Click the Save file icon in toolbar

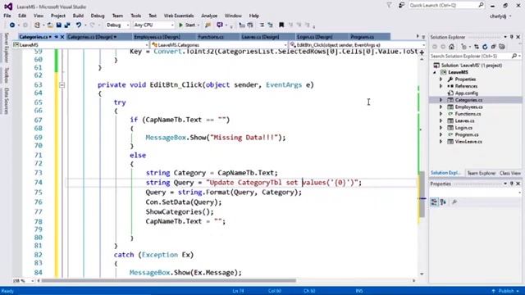pyautogui.click(x=58, y=25)
